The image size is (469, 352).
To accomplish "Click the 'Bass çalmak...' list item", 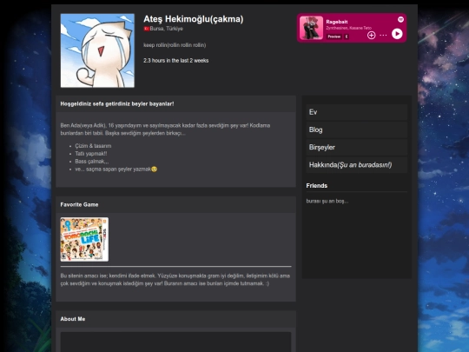I will [x=92, y=162].
